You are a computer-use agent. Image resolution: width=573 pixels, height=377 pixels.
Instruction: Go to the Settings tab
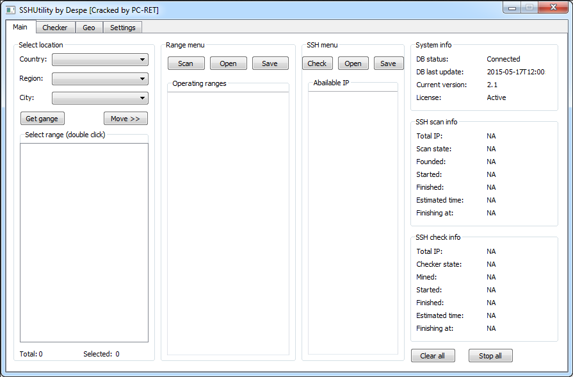click(122, 28)
